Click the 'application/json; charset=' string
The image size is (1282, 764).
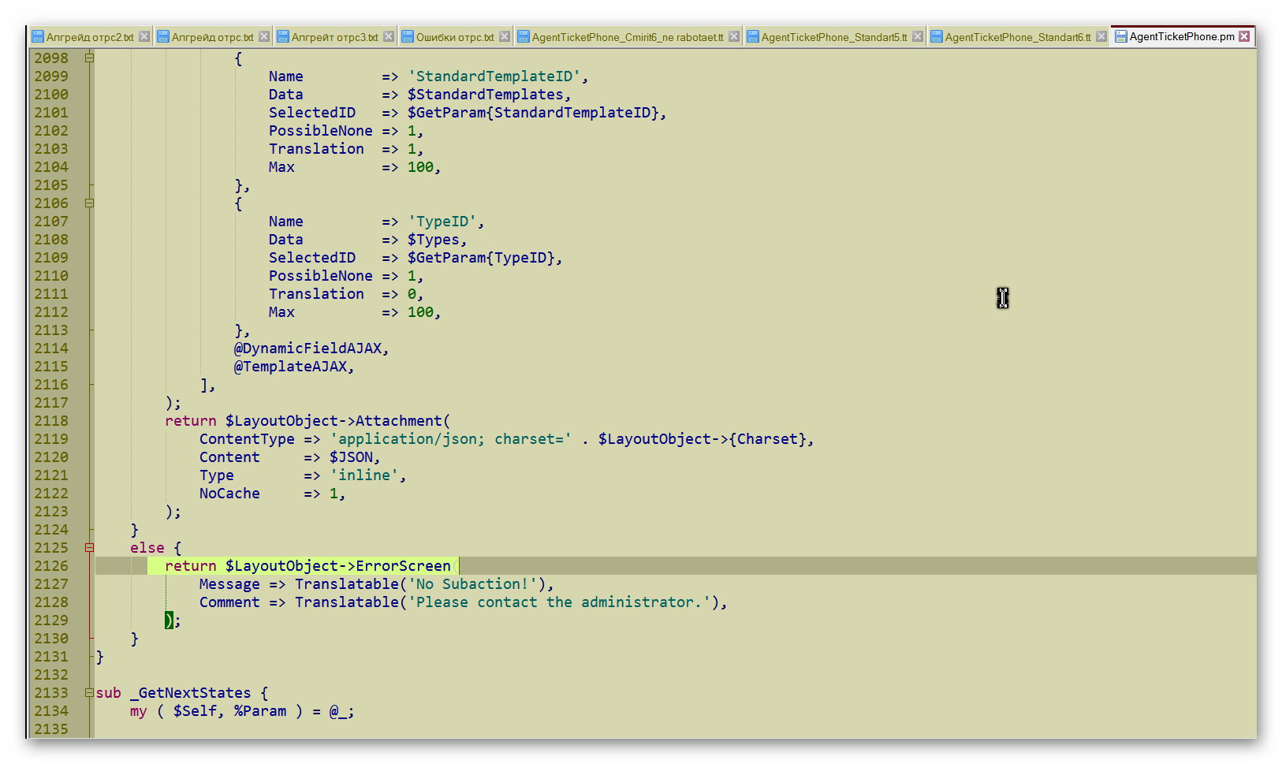(451, 438)
